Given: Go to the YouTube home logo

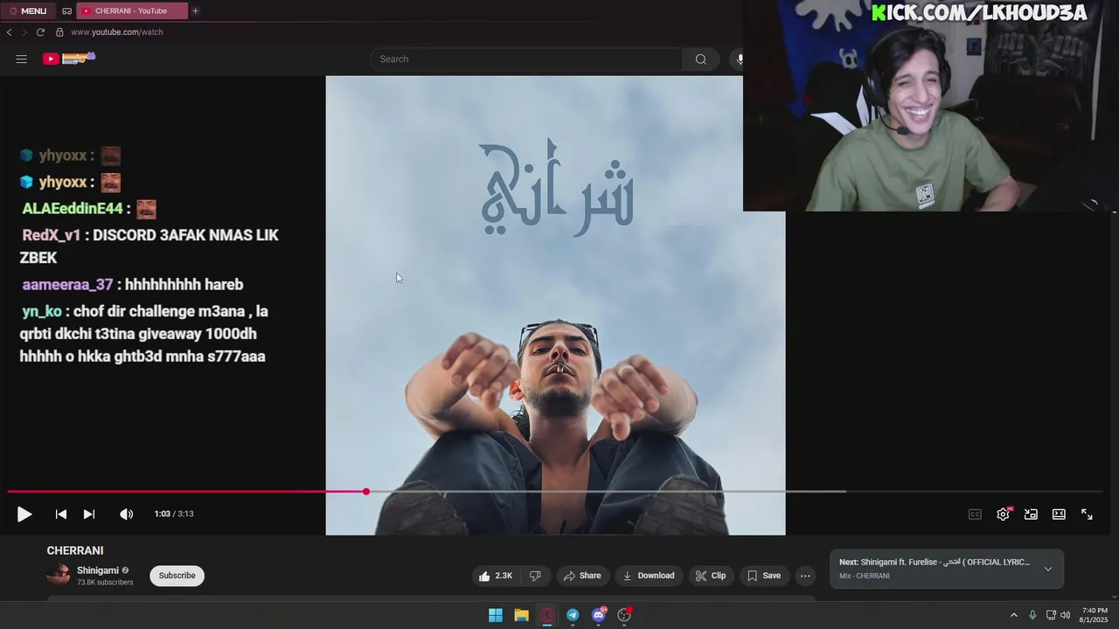Looking at the screenshot, I should [69, 59].
